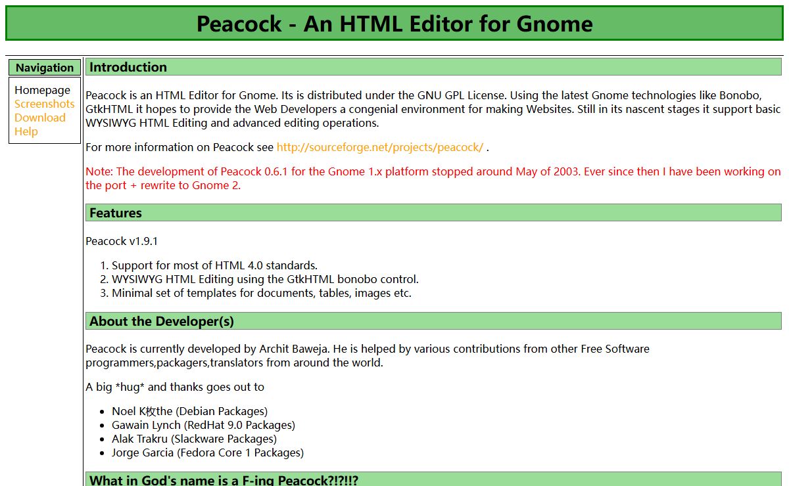This screenshot has width=789, height=486.
Task: Click the red development note paragraph
Action: (x=433, y=179)
